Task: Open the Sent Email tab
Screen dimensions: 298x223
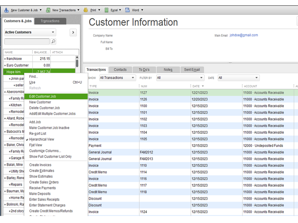Action: click(x=192, y=70)
